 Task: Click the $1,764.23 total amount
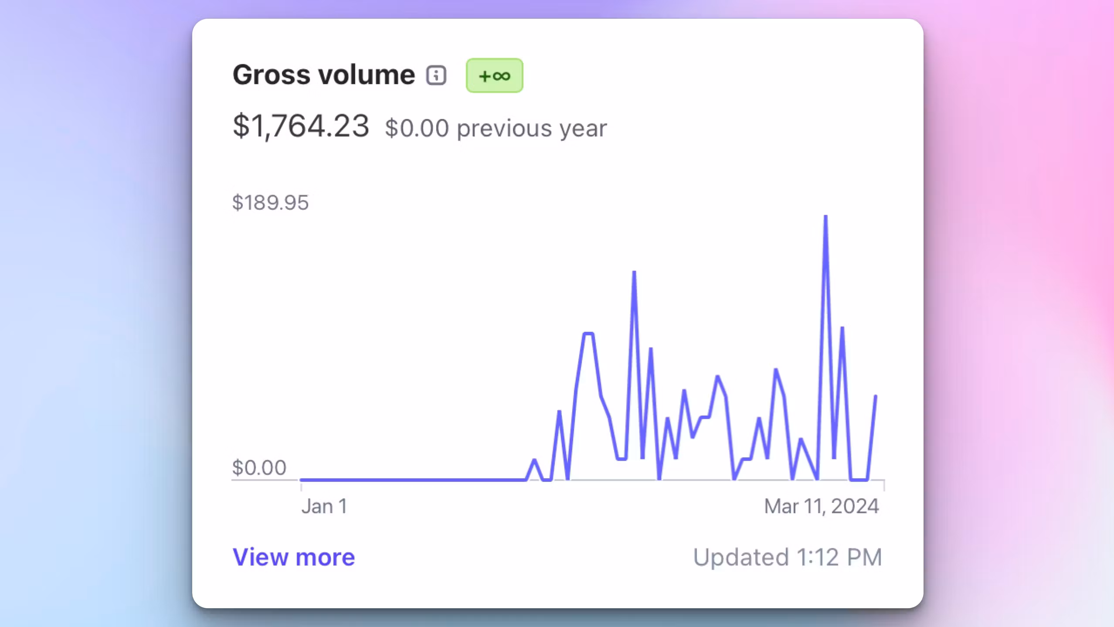coord(301,126)
